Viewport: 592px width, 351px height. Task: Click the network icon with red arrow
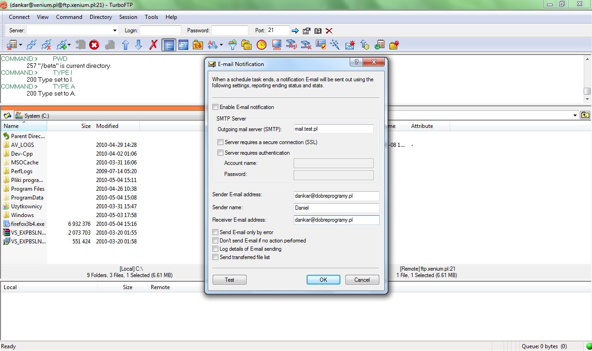[x=291, y=45]
